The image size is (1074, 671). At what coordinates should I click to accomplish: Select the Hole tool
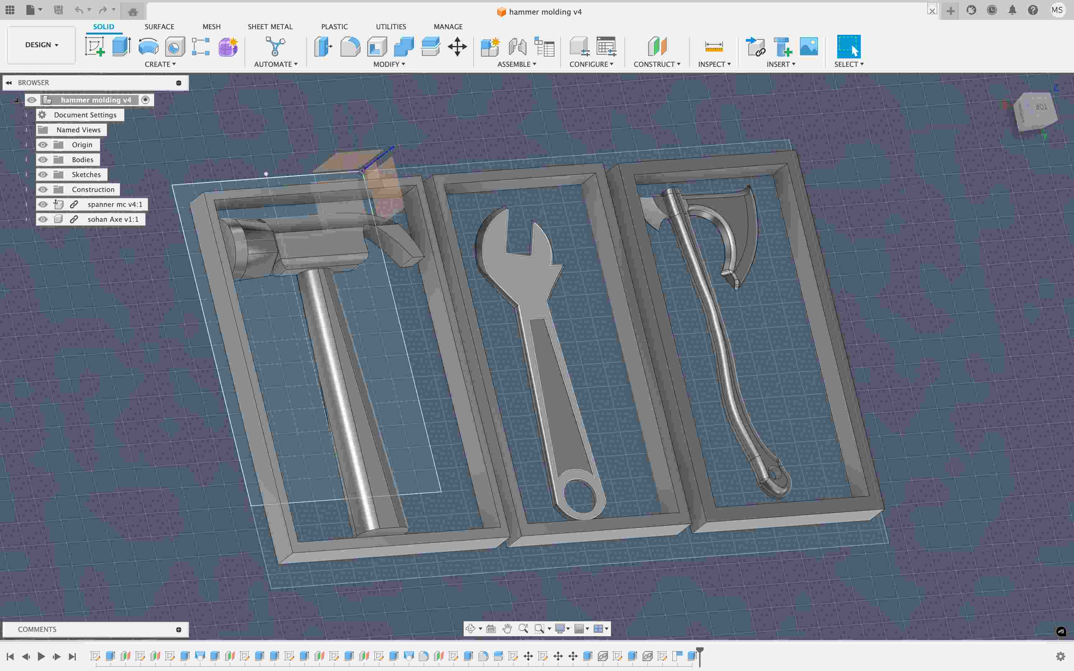(x=175, y=47)
